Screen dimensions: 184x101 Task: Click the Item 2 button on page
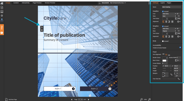click(96, 89)
